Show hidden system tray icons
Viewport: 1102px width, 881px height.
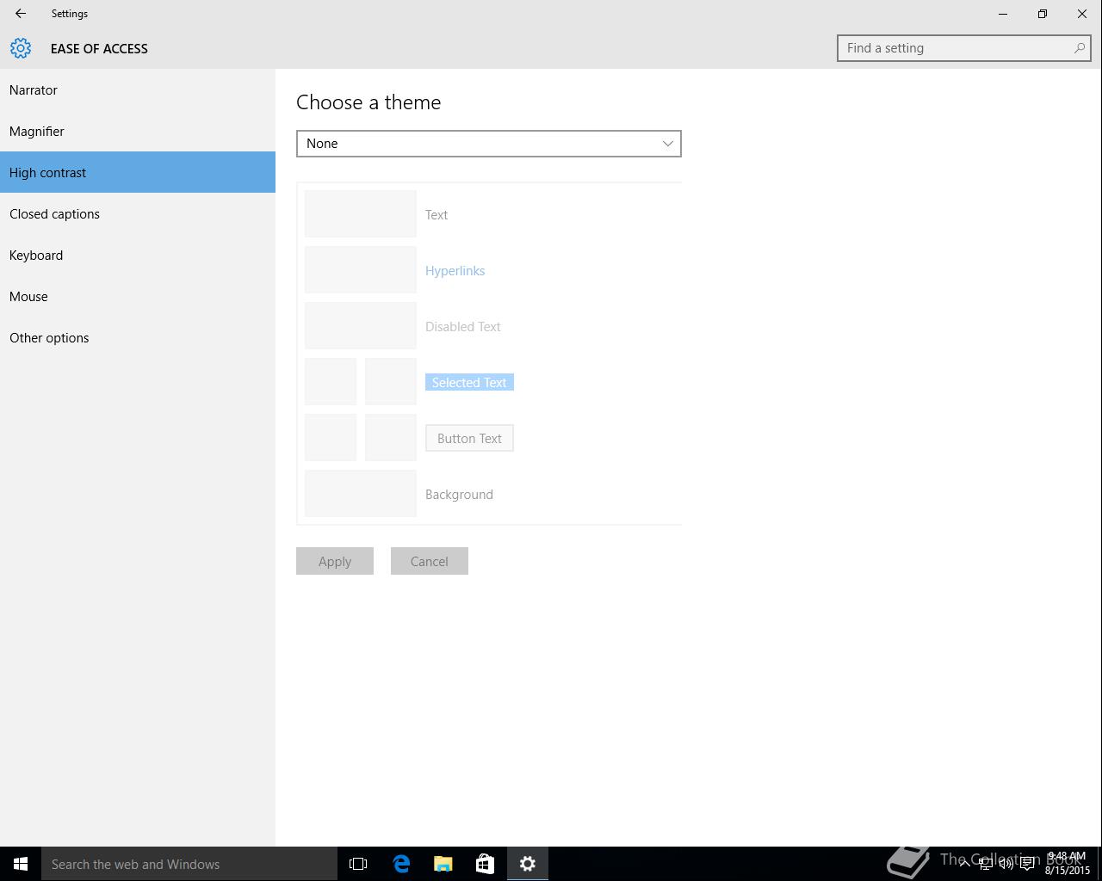tap(965, 864)
